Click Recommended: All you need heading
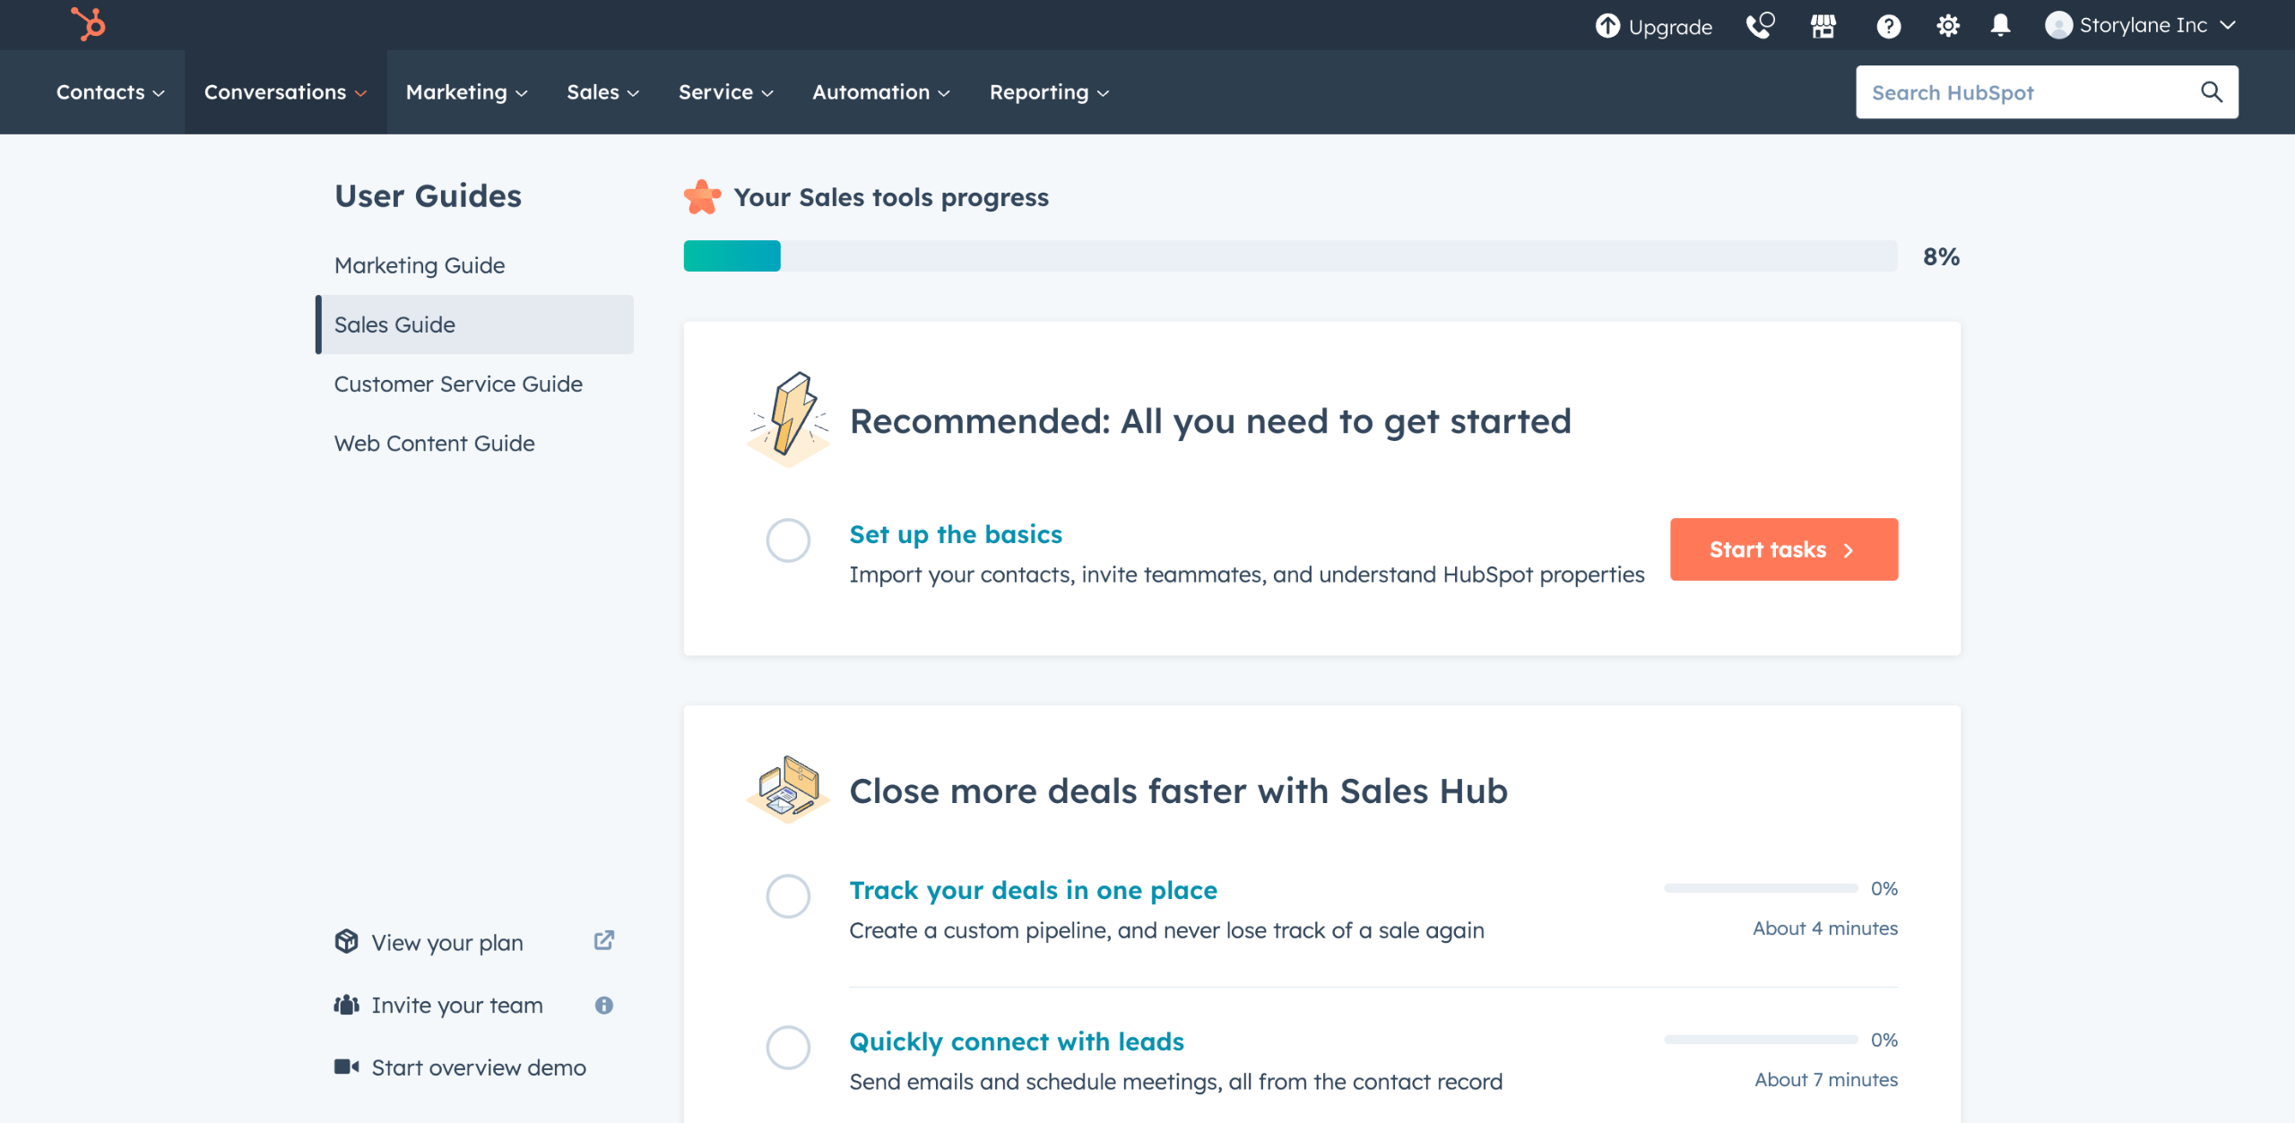Image resolution: width=2295 pixels, height=1123 pixels. (1210, 421)
